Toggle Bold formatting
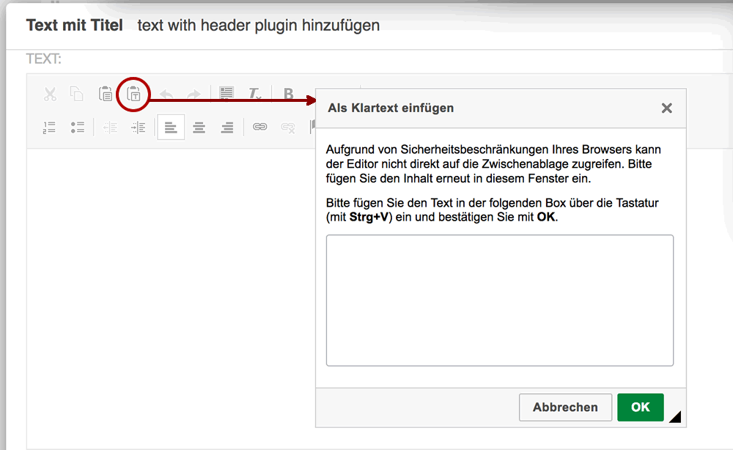Screen dimensions: 733x450 pyautogui.click(x=288, y=94)
